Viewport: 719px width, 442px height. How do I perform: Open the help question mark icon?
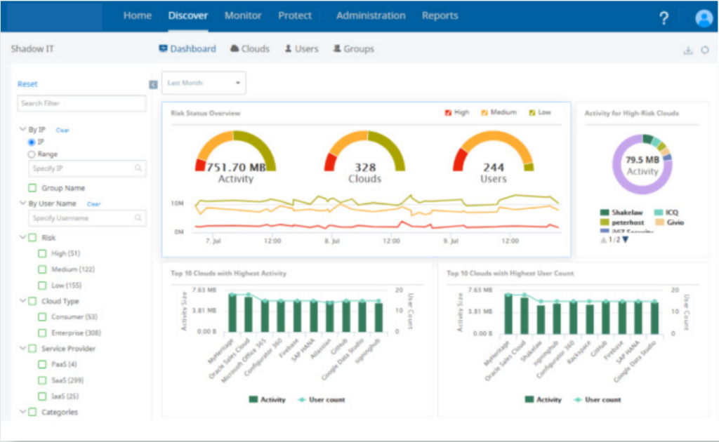(664, 18)
